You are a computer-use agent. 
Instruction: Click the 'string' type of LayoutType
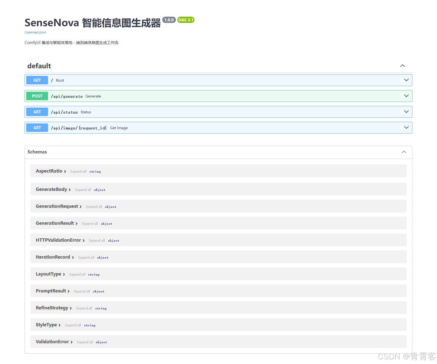[94, 274]
